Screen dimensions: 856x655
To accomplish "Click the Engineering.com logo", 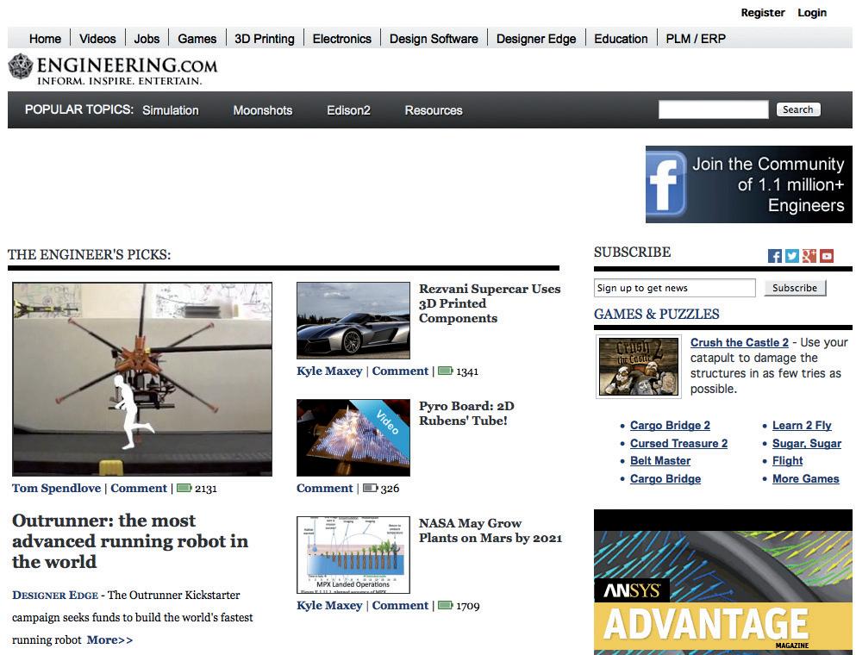I will click(x=112, y=70).
